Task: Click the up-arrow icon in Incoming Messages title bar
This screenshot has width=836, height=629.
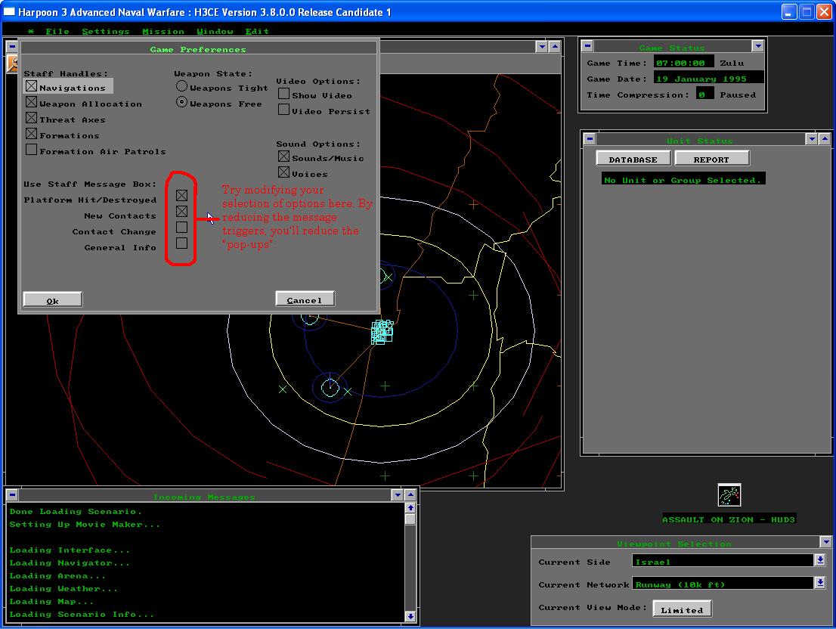Action: [410, 495]
